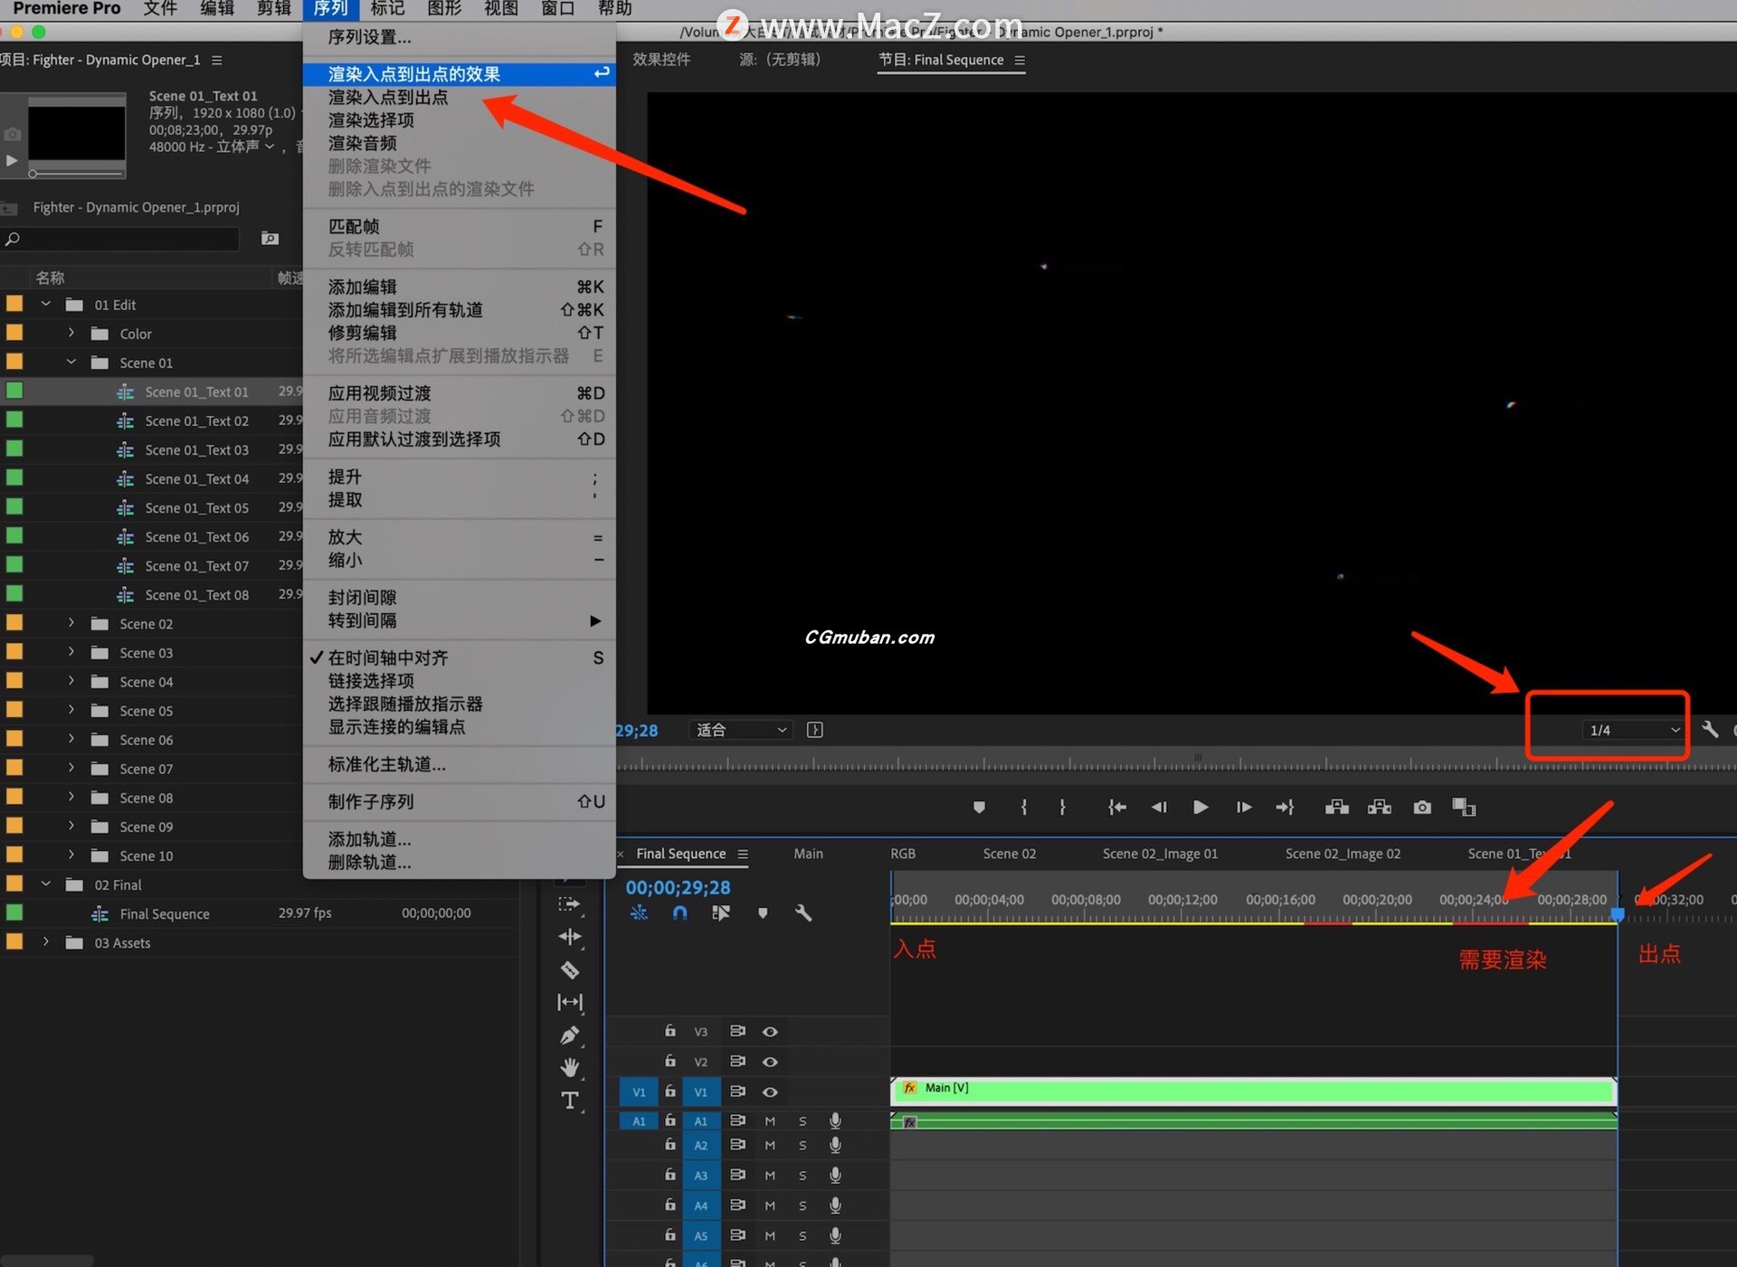The height and width of the screenshot is (1267, 1737).
Task: Select the Hand tool
Action: [x=570, y=1068]
